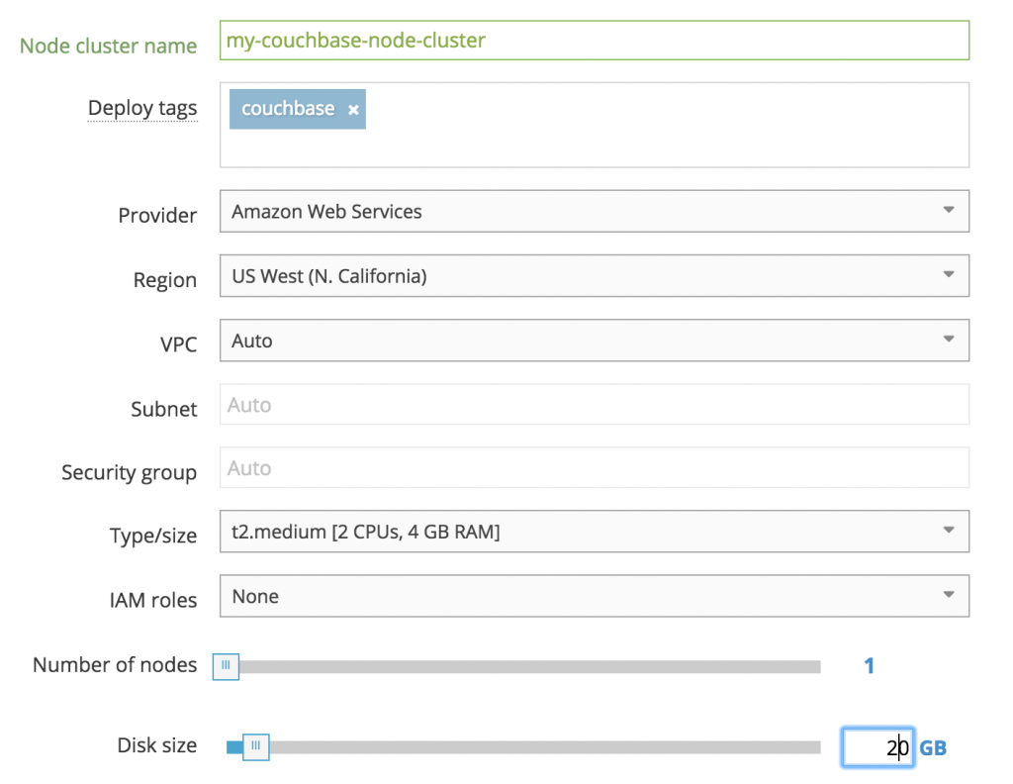Click the Node cluster name label
The image size is (1013, 784).
[109, 46]
